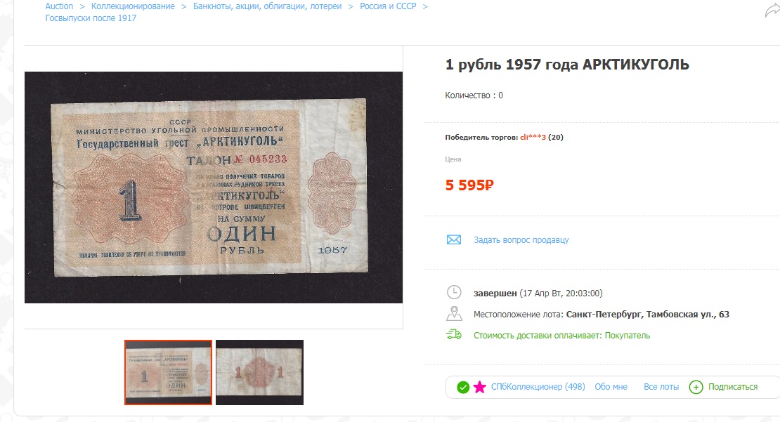Go to Коллекционирование breadcrumb category

133,6
